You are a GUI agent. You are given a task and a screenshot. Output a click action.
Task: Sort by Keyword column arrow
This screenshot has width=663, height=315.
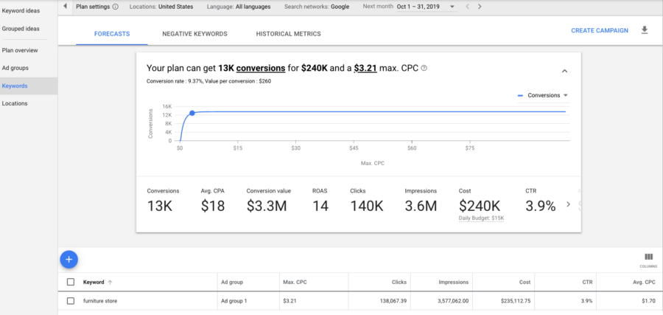110,282
